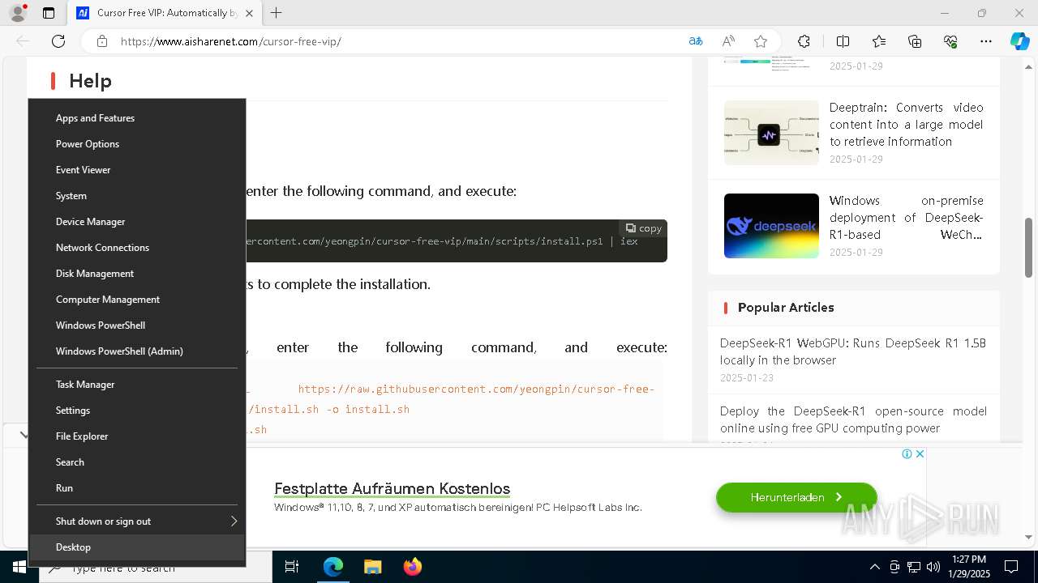View site information lock icon
This screenshot has width=1038, height=583.
click(x=101, y=41)
